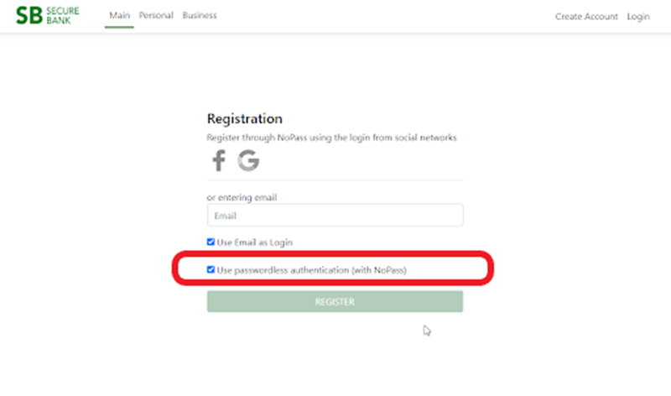Focus the Email input field

(335, 216)
